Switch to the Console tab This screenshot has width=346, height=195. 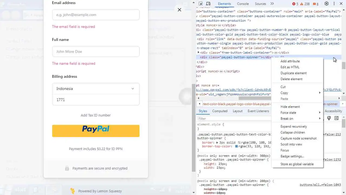[x=243, y=4]
